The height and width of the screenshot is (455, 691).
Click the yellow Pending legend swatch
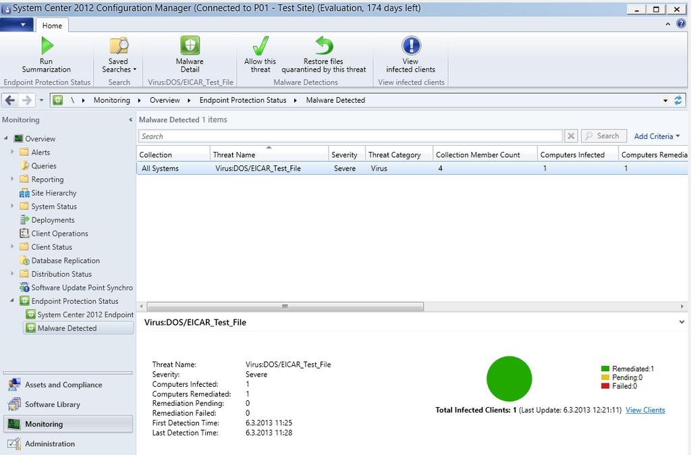click(x=605, y=377)
